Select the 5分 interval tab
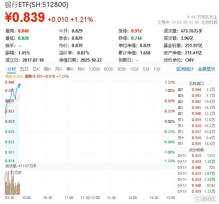Screen dimensions: 219x204 pos(146,69)
